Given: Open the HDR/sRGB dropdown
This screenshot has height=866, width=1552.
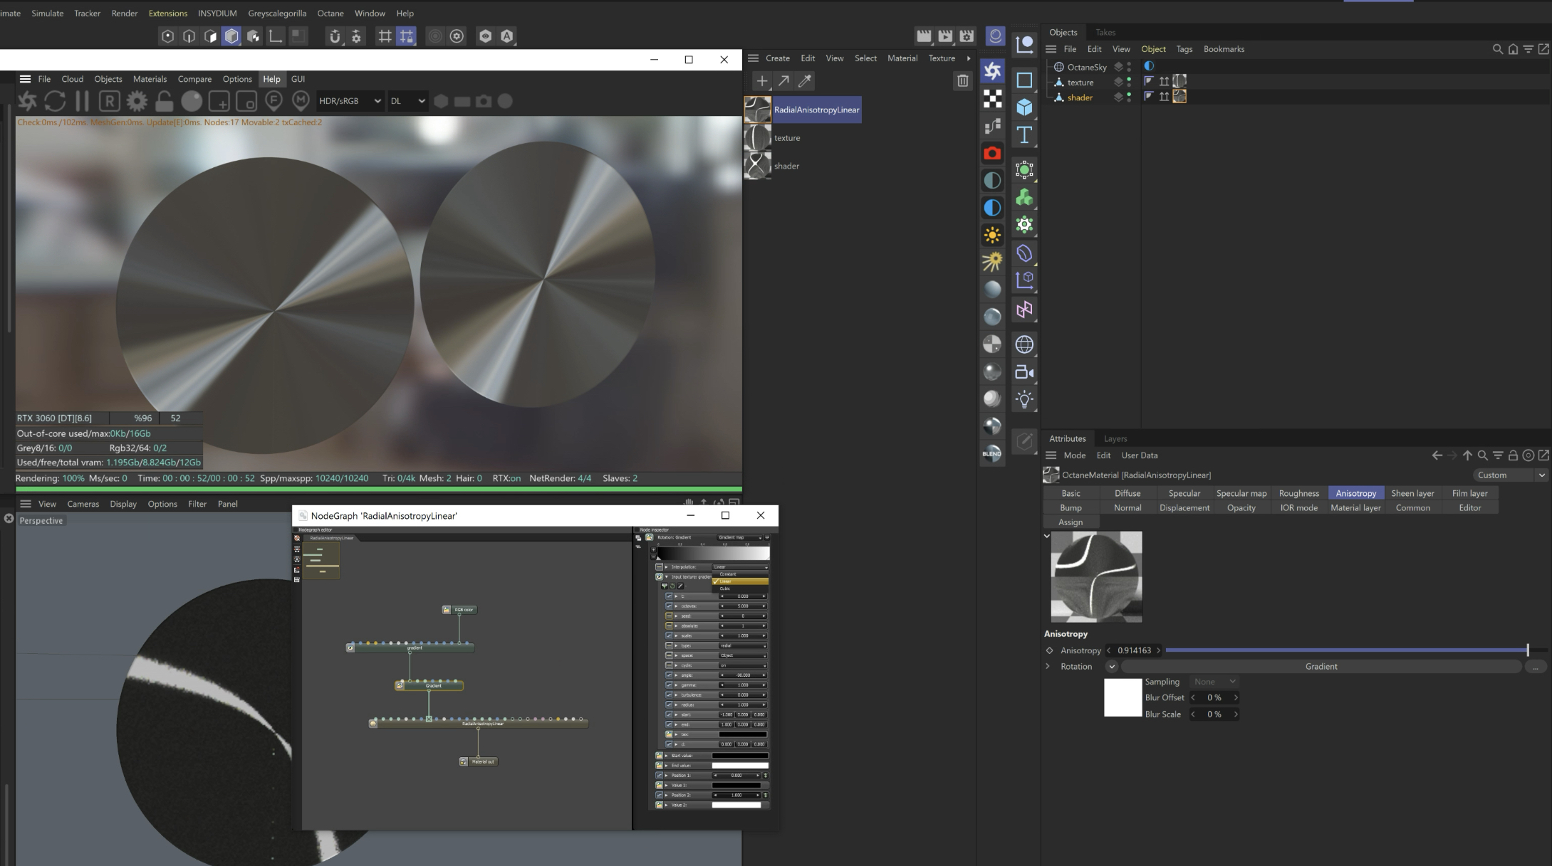Looking at the screenshot, I should point(350,101).
